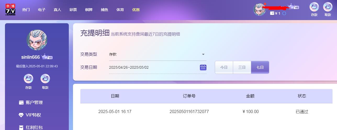Click the VIP特权 diamond icon

point(21,115)
